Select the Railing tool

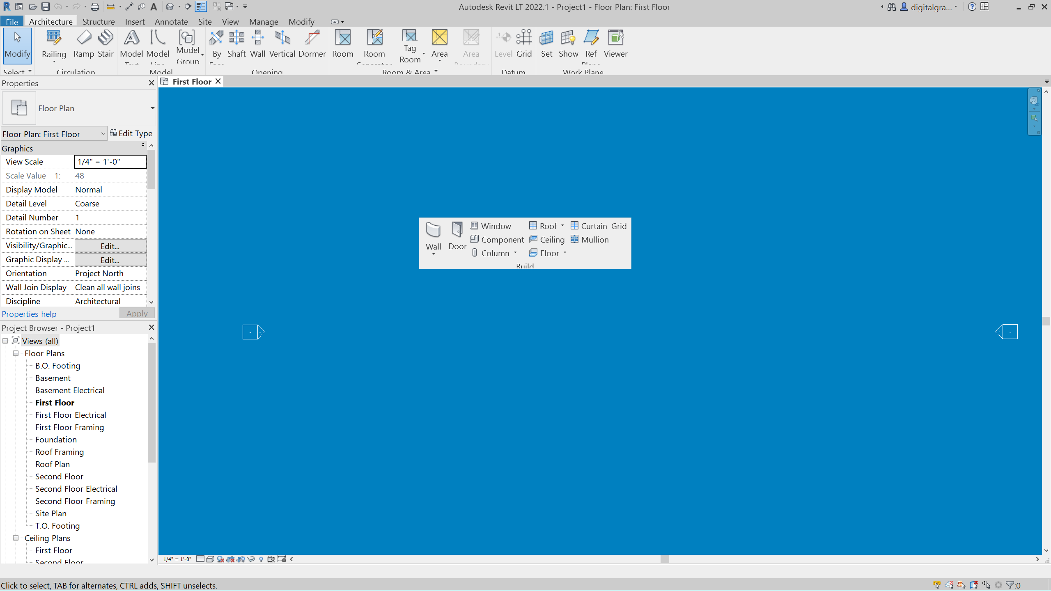coord(54,43)
